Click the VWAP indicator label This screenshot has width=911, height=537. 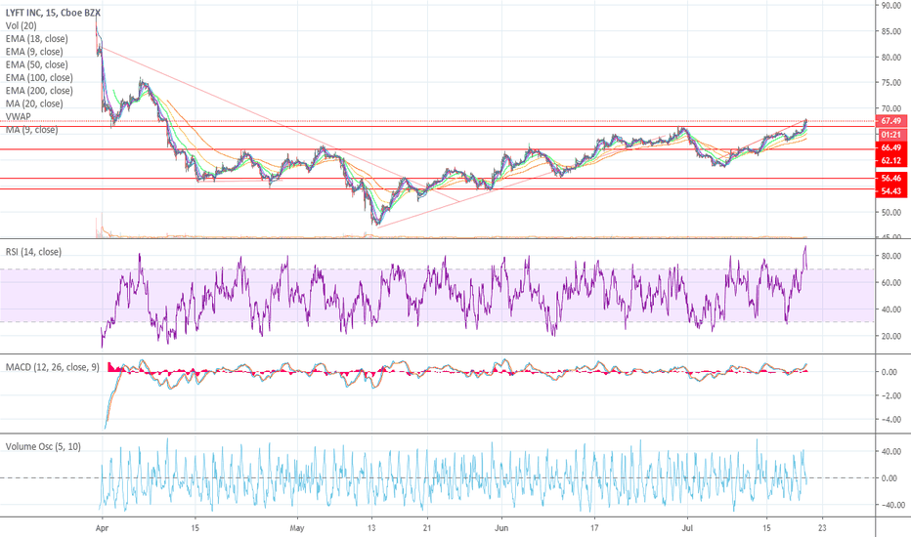click(x=18, y=117)
